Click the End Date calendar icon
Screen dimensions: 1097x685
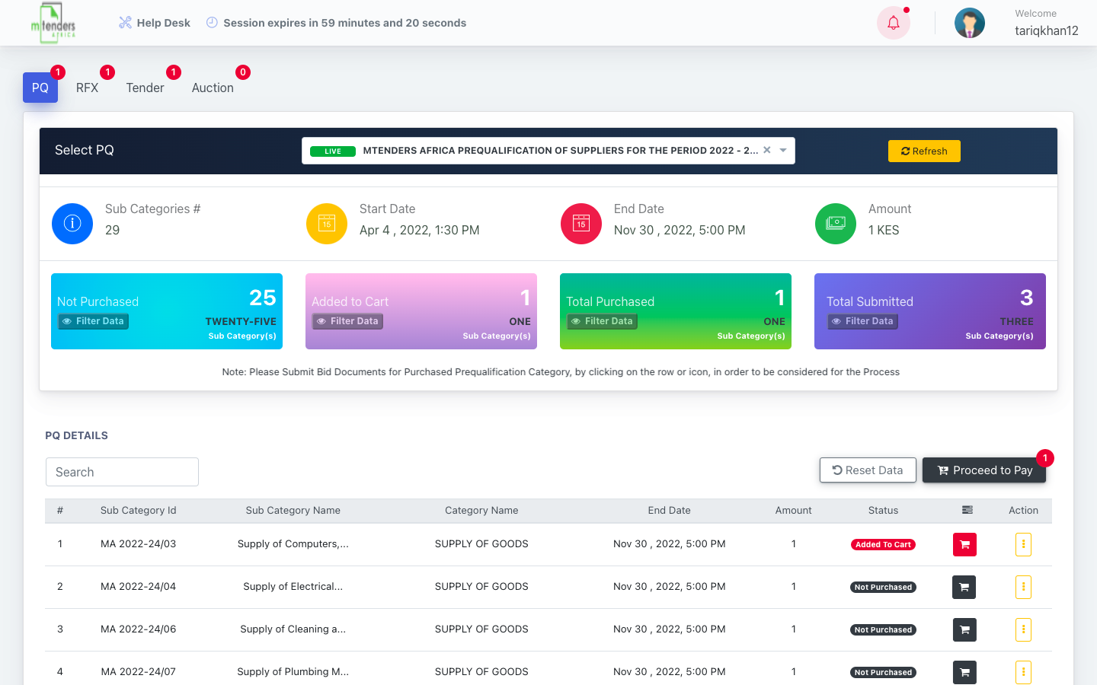[581, 224]
